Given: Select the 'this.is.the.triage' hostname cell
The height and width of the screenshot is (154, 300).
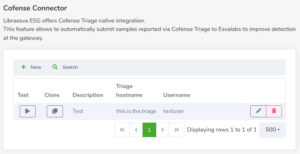Looking at the screenshot, I should click(136, 111).
